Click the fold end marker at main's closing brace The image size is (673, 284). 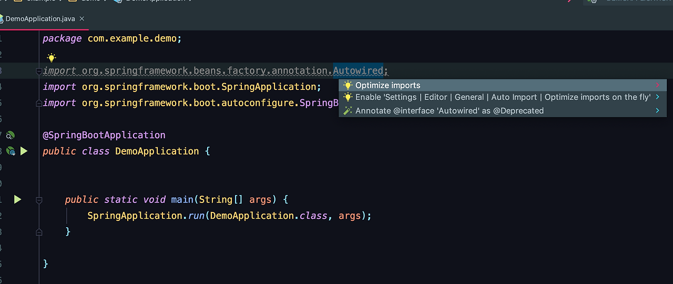point(39,231)
